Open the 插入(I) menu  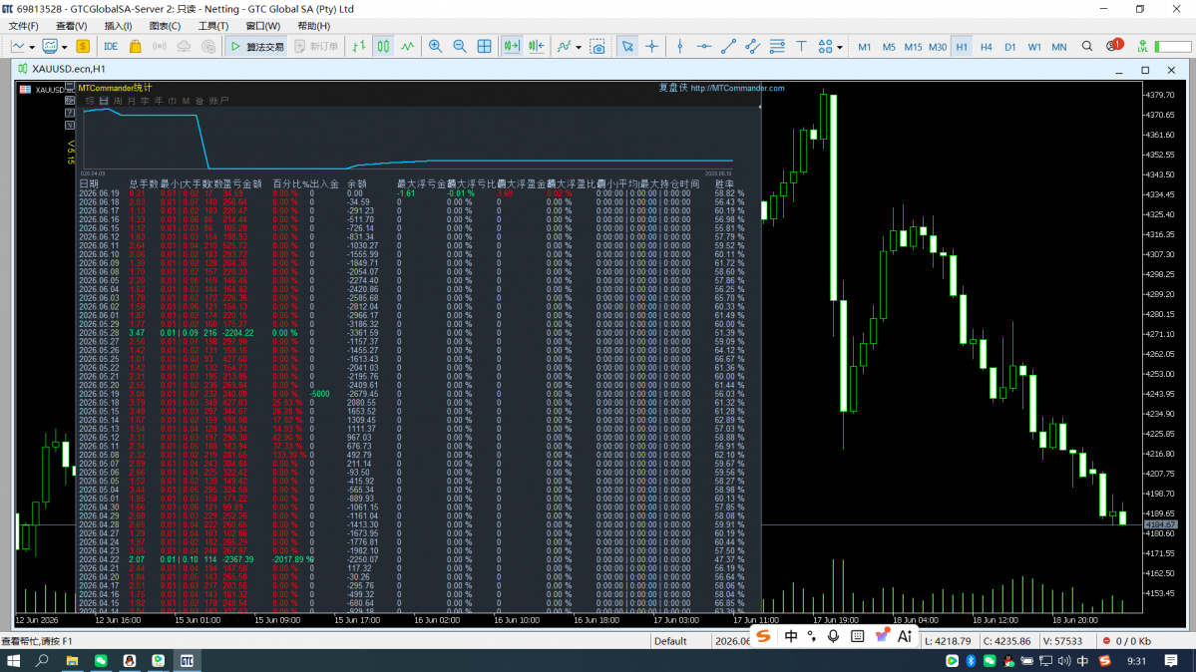(x=119, y=26)
